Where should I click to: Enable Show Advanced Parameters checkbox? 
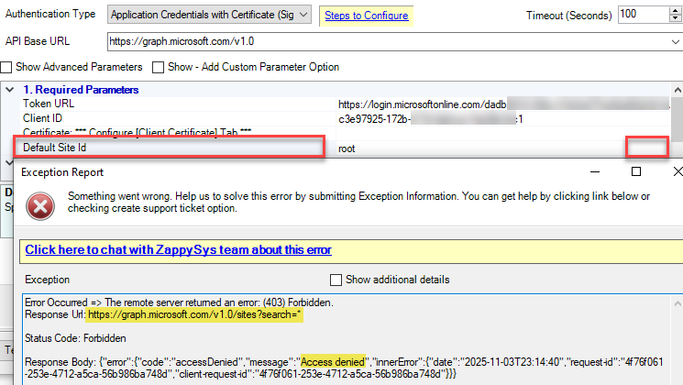click(x=7, y=67)
